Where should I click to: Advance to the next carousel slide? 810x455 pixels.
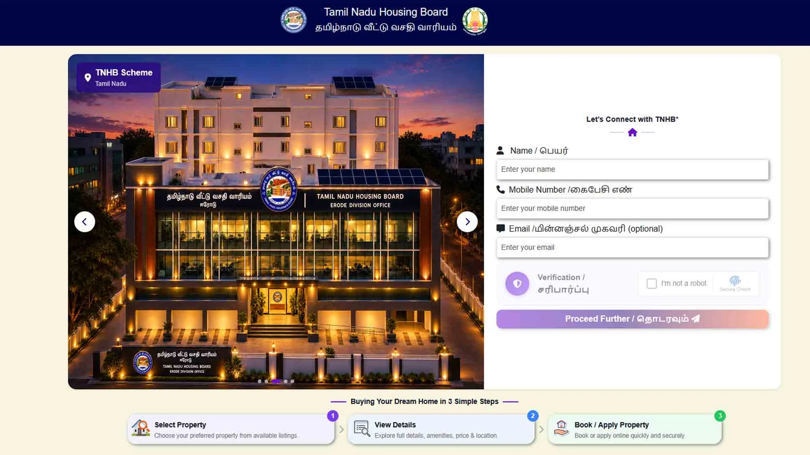(x=467, y=222)
